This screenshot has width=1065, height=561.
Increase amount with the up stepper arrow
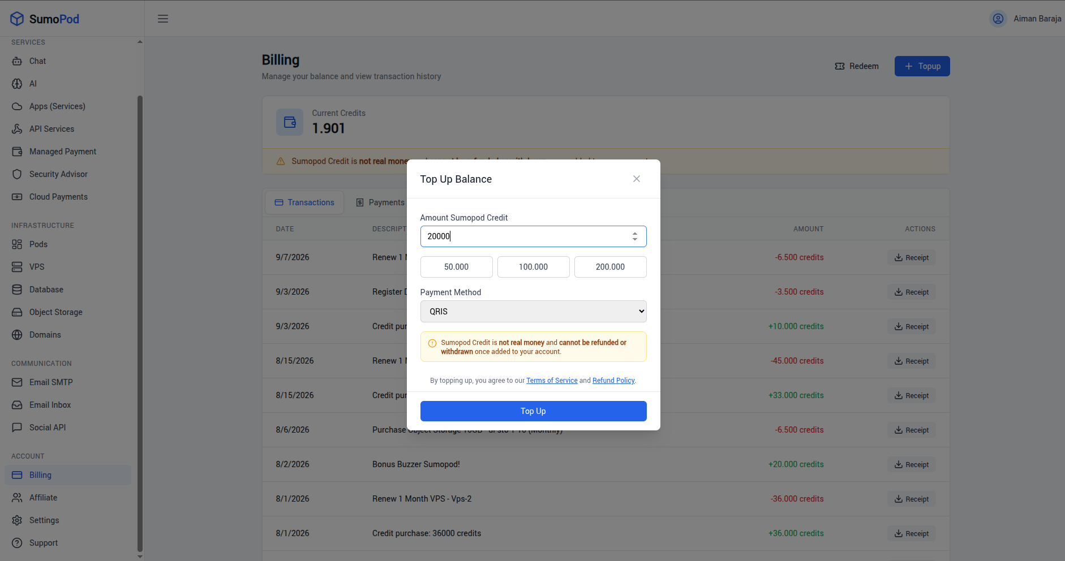[635, 233]
